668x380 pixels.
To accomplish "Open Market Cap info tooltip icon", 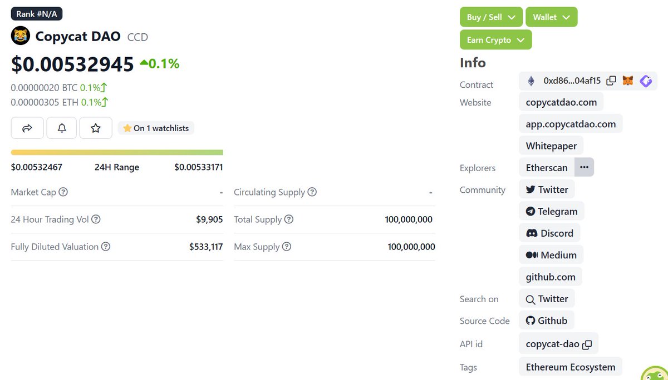I will tap(63, 192).
